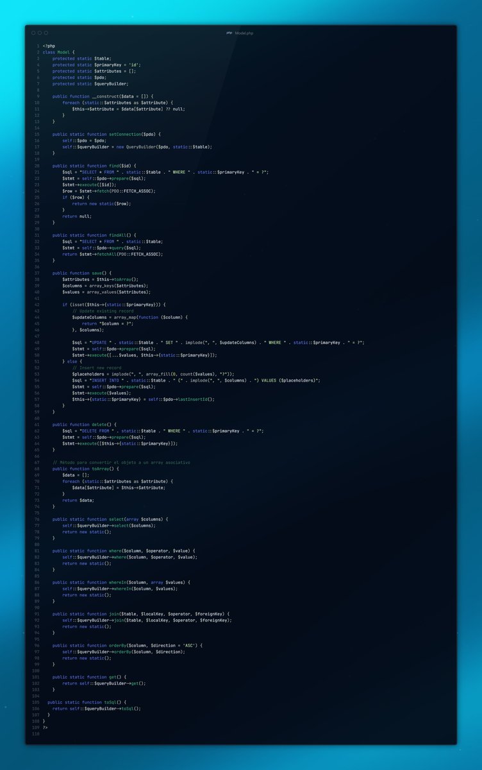Click the 'DELETE FROM' SQL string line

(x=163, y=431)
